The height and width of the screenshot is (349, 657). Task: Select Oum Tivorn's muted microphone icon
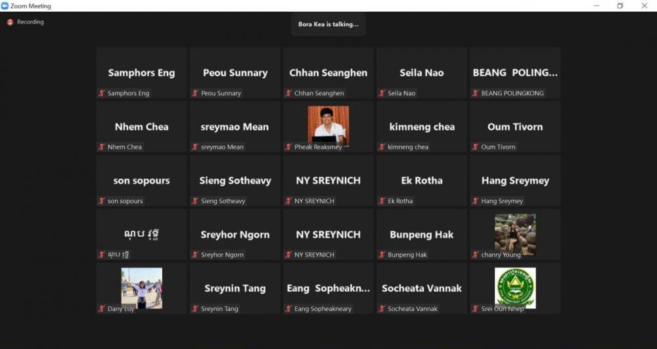coord(476,147)
